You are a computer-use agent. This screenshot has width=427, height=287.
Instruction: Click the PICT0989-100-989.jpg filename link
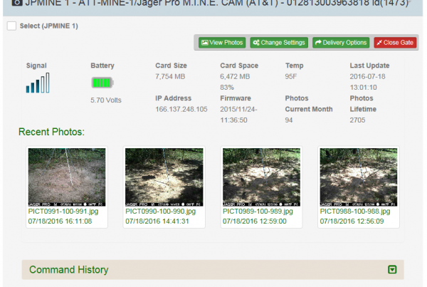tap(258, 212)
